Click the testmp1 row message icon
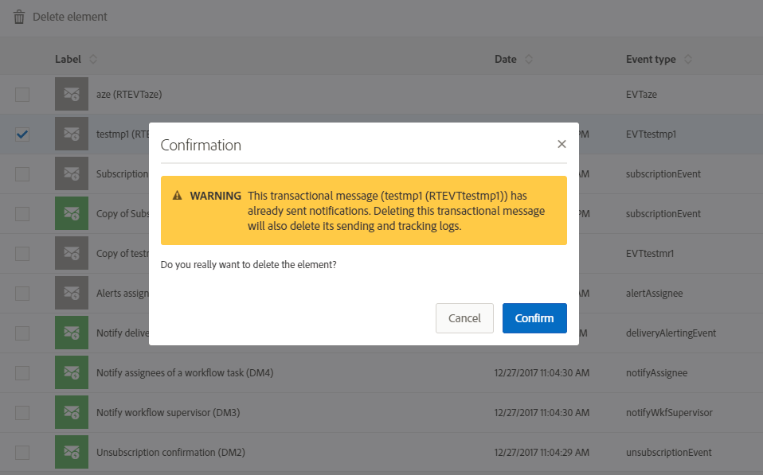This screenshot has width=763, height=475. [72, 134]
